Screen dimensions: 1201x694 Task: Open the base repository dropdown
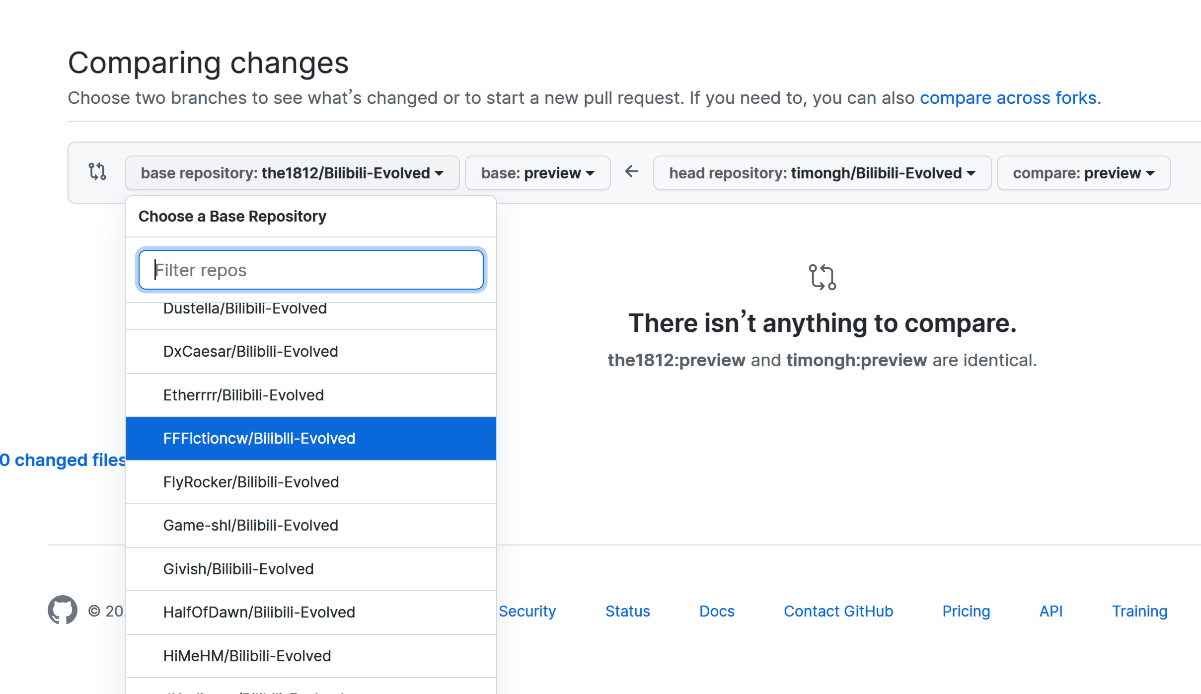point(292,173)
